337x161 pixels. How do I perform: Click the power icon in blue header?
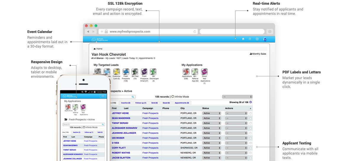click(250, 39)
